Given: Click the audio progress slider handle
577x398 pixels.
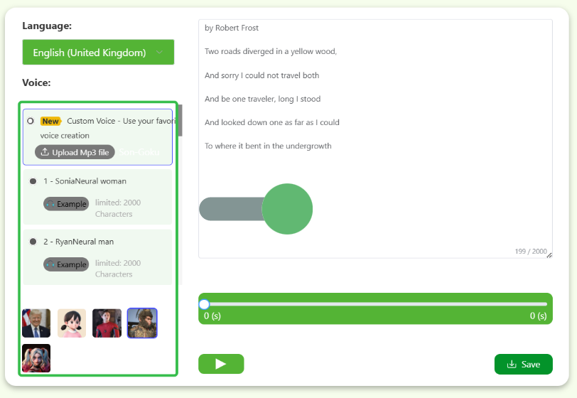Looking at the screenshot, I should [204, 304].
